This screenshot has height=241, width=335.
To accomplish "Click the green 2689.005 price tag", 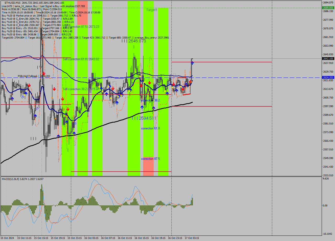I will click(x=328, y=8).
